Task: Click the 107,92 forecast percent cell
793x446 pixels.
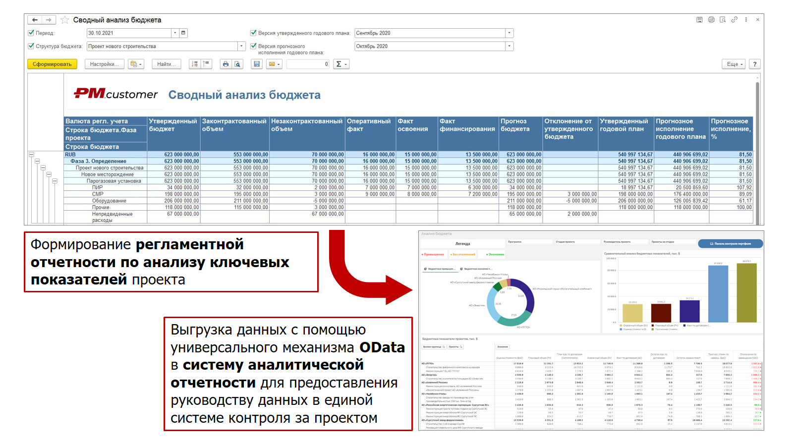Action: point(732,188)
